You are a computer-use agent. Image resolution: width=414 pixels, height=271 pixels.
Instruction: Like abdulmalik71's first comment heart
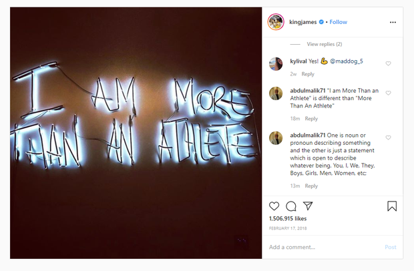pos(389,93)
